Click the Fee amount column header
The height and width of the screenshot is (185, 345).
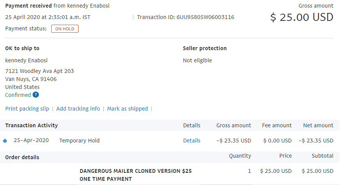click(x=277, y=125)
